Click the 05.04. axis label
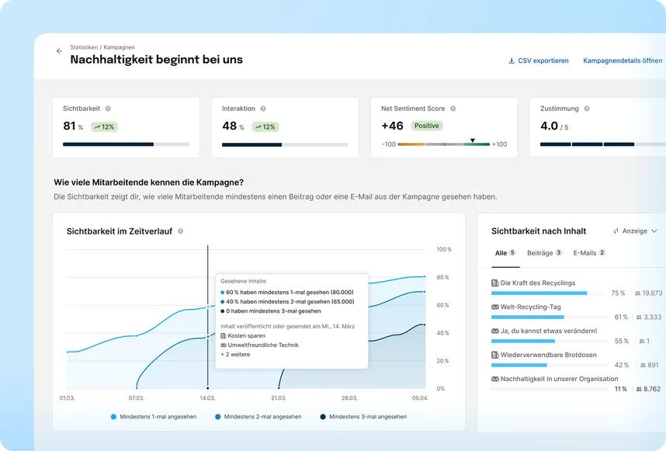The height and width of the screenshot is (451, 666). pos(420,398)
